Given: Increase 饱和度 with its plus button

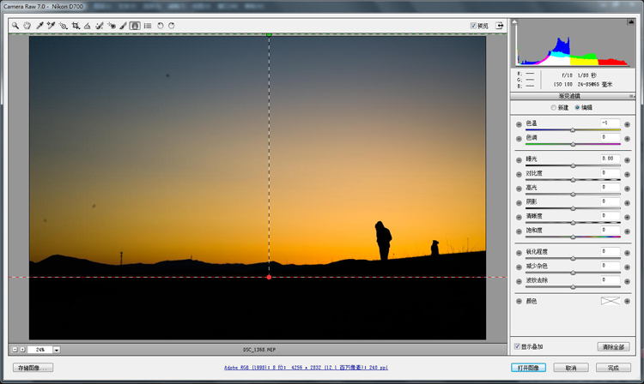Looking at the screenshot, I should point(627,231).
